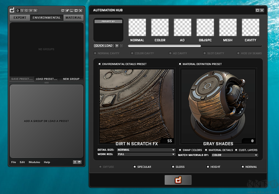This screenshot has width=279, height=194.
Task: Toggle the pin icon on the main window
Action: (x=67, y=10)
